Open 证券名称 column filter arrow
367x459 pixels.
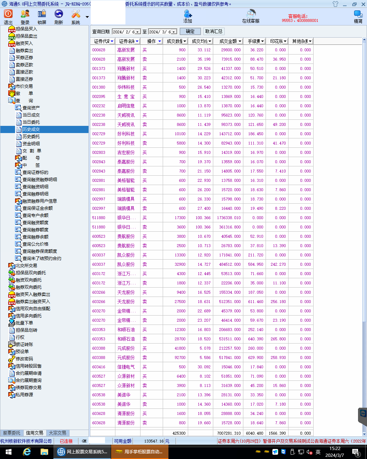(137, 41)
